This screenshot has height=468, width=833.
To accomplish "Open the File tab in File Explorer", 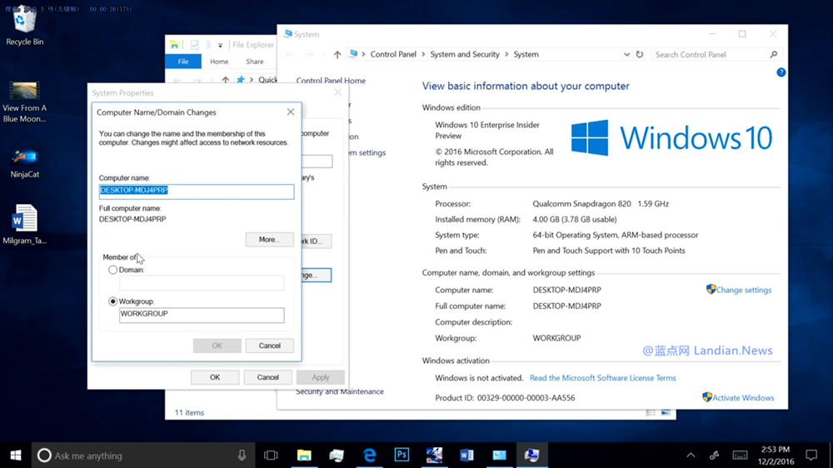I will [x=183, y=62].
